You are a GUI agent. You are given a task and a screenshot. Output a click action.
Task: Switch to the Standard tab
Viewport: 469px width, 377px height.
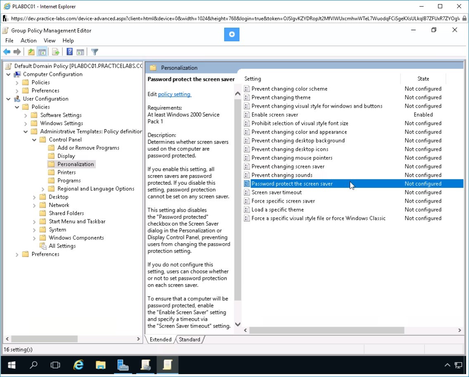[189, 339]
